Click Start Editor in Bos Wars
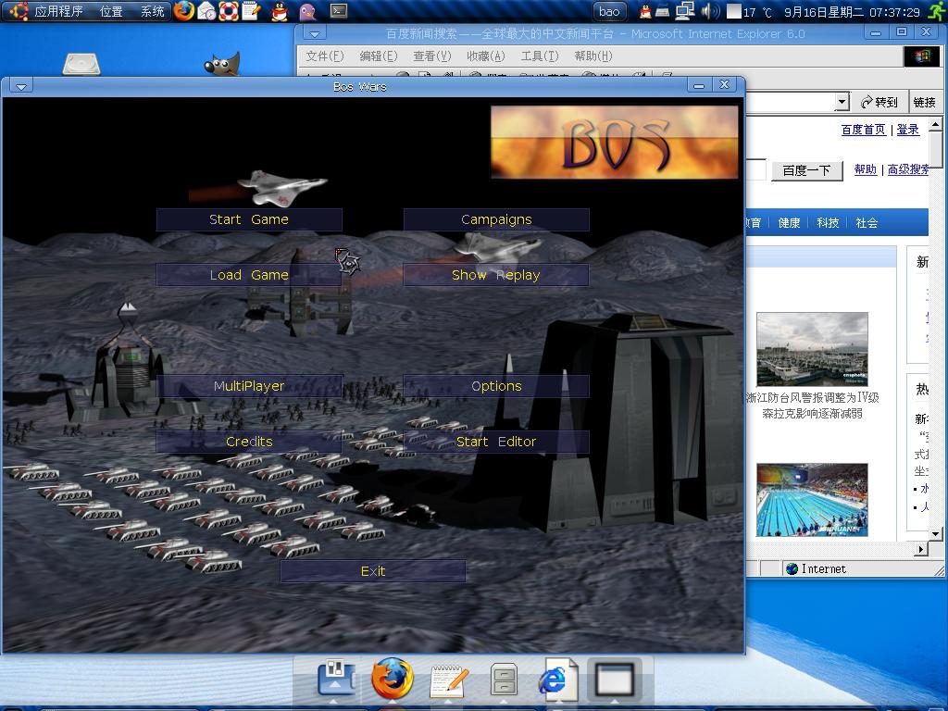 [496, 442]
